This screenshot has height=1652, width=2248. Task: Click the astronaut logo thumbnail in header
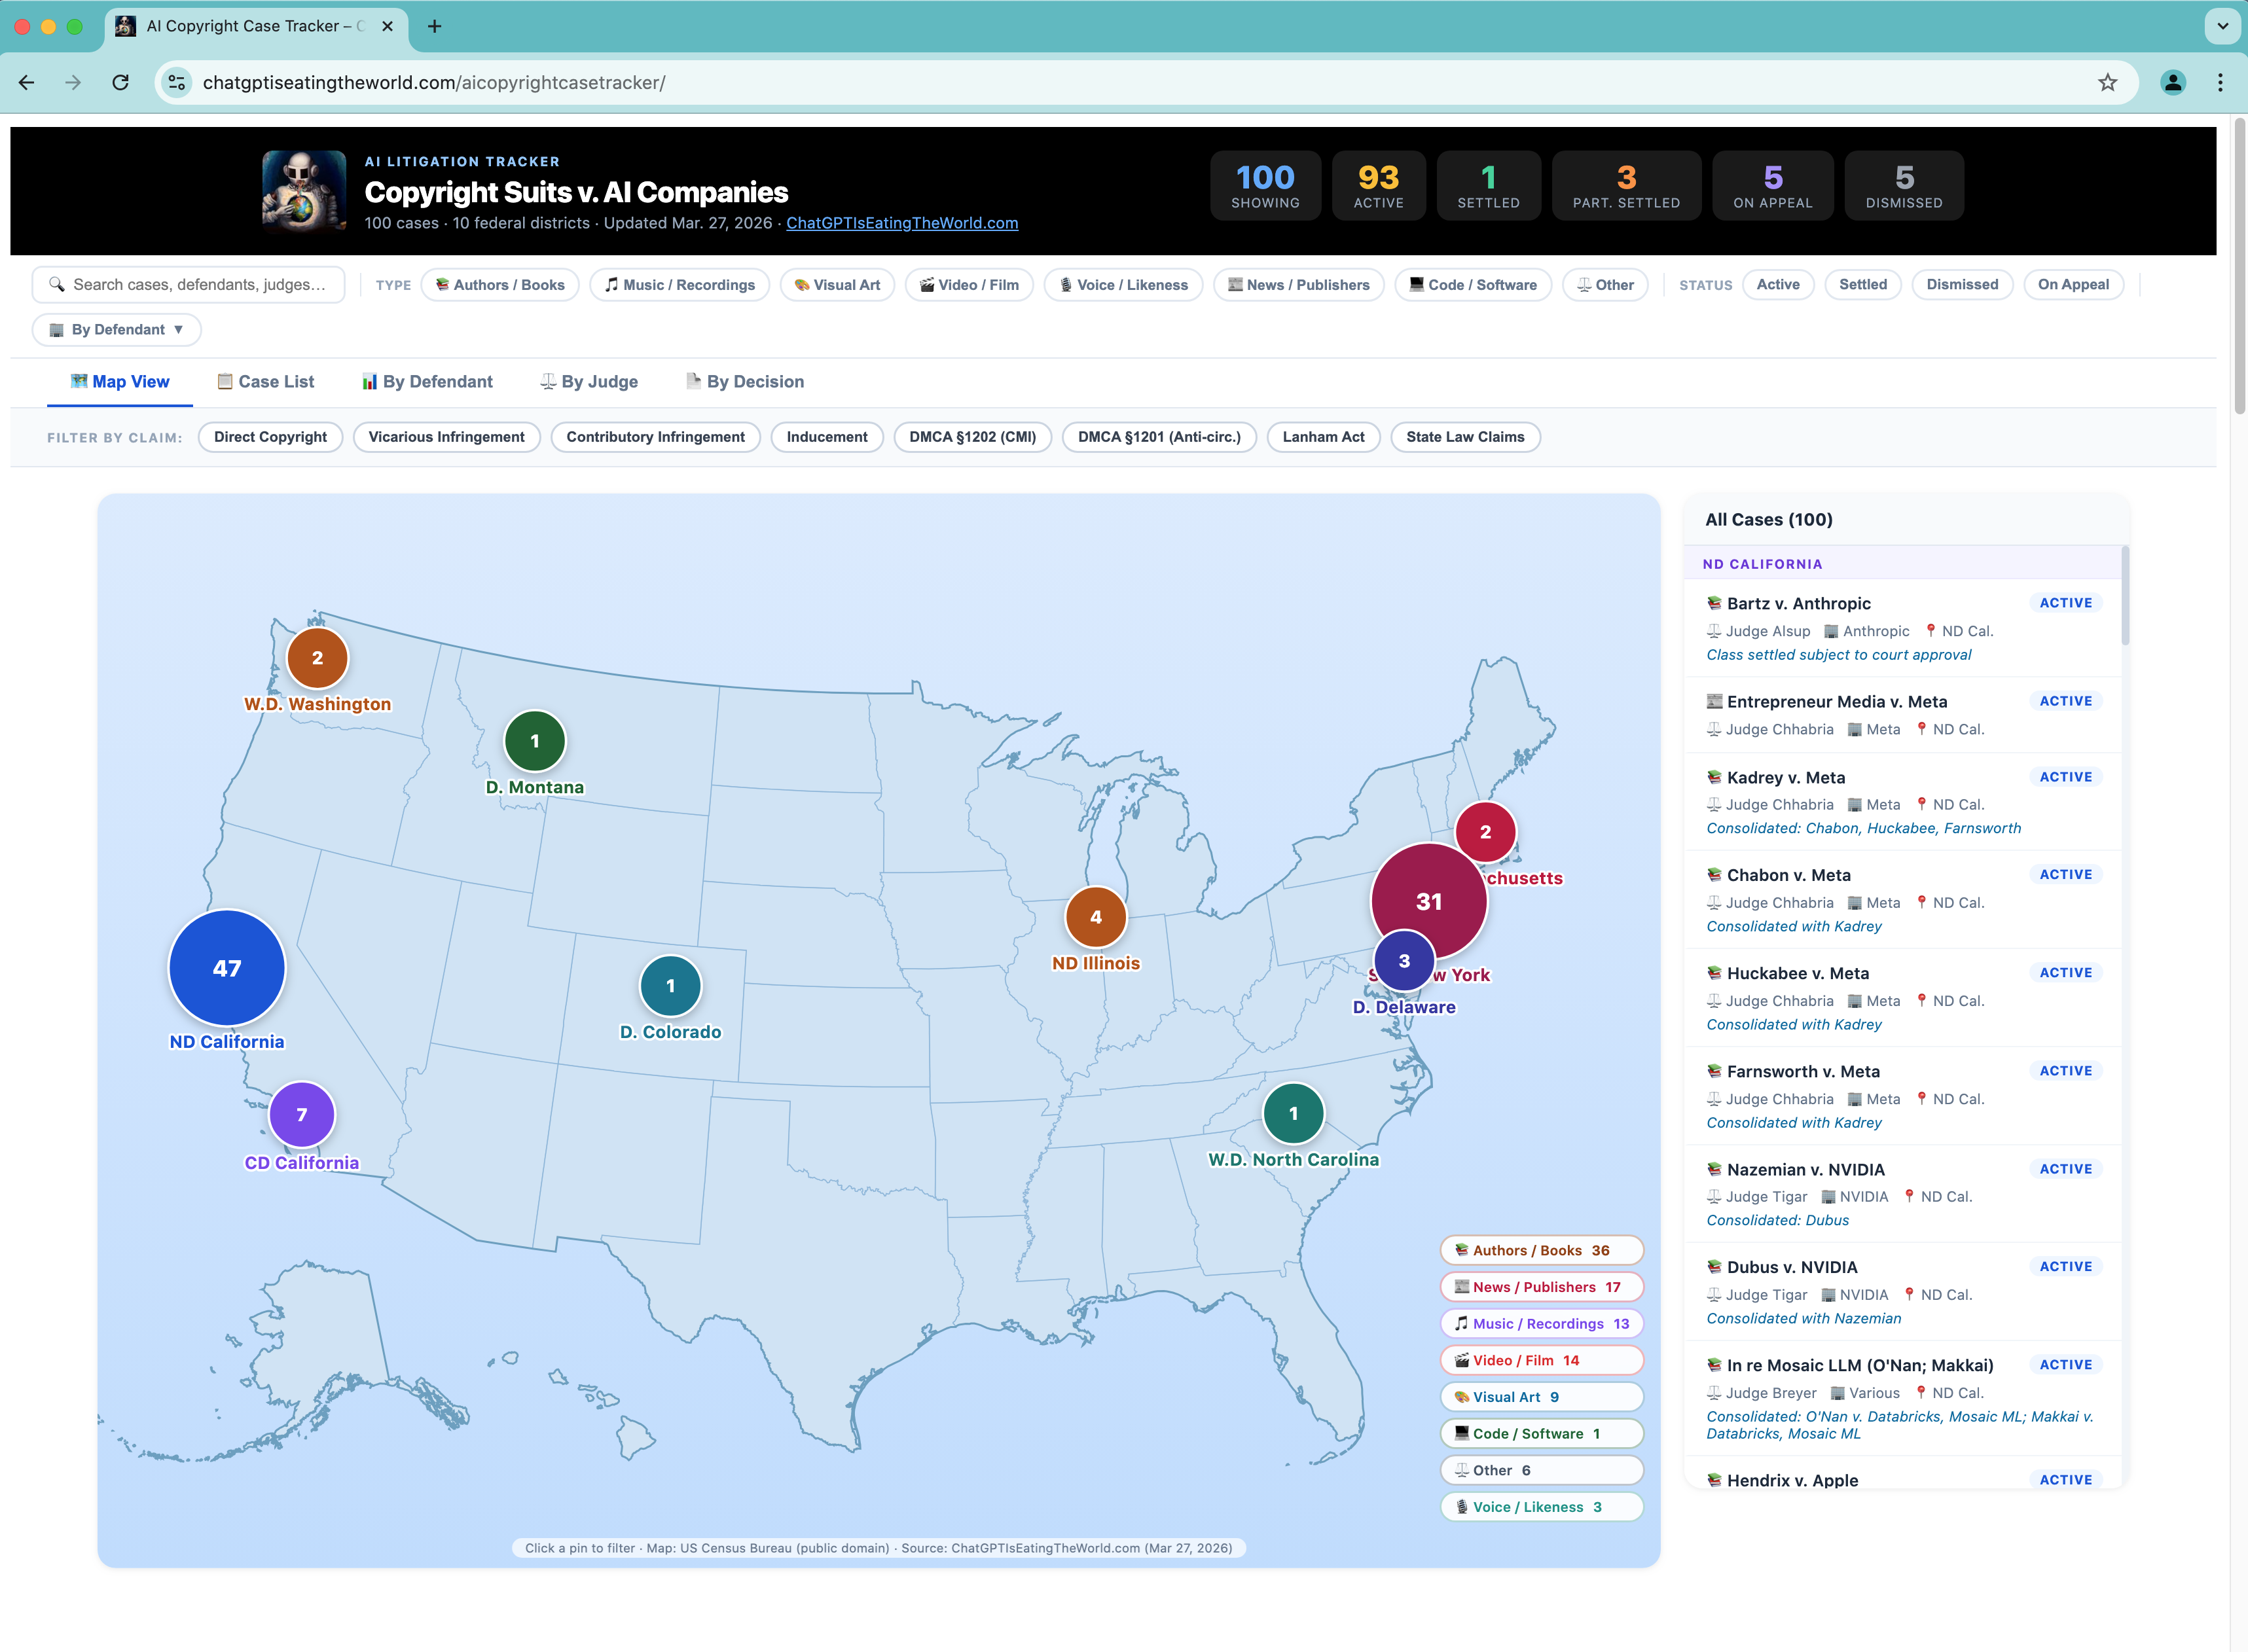click(x=304, y=191)
